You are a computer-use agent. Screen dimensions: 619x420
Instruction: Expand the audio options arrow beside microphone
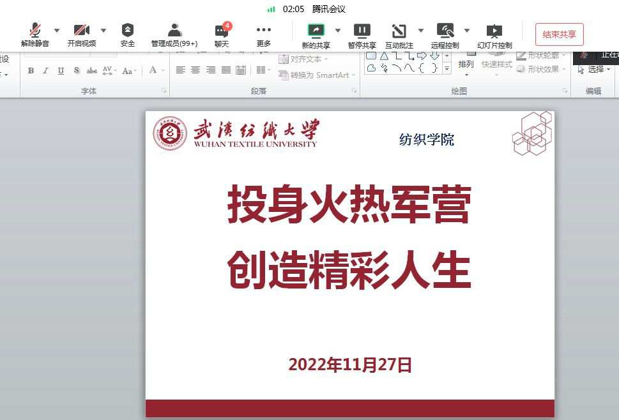57,30
